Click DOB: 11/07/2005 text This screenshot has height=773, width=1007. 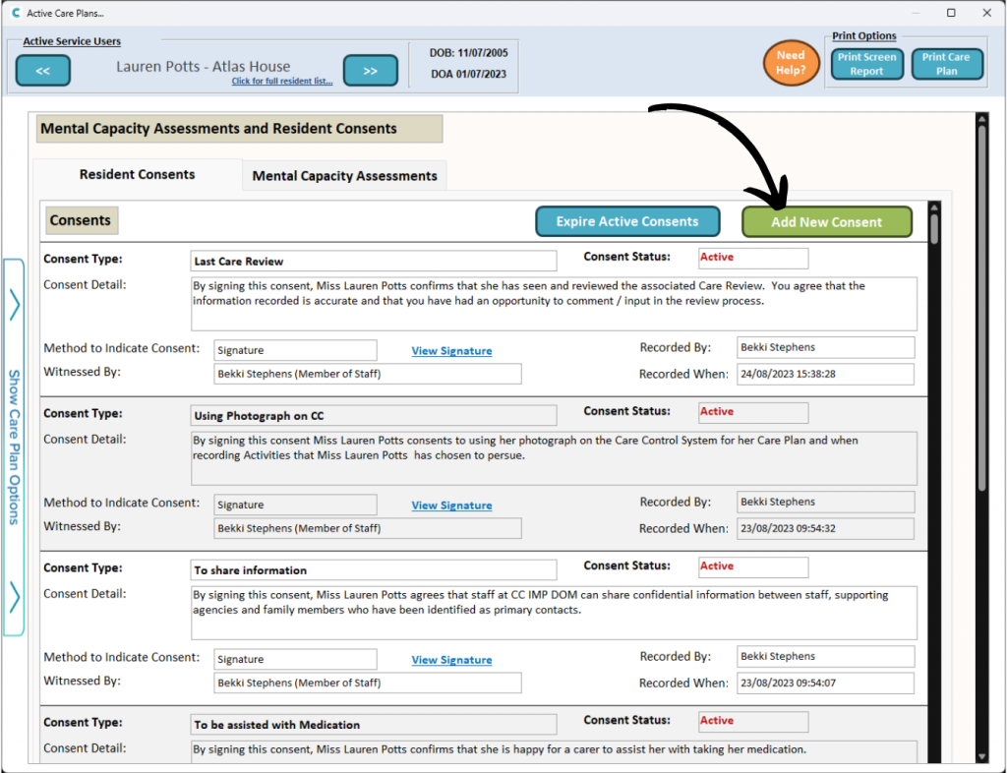click(x=469, y=53)
